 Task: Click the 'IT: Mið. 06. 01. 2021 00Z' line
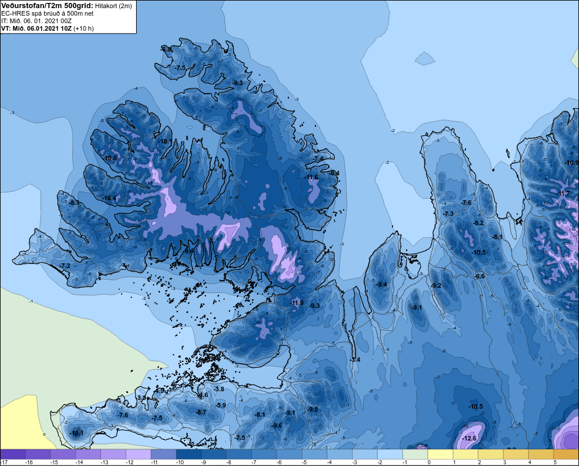click(x=36, y=21)
